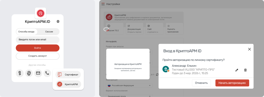
Task: Delete the certificate with the trash icon
Action: point(245,70)
